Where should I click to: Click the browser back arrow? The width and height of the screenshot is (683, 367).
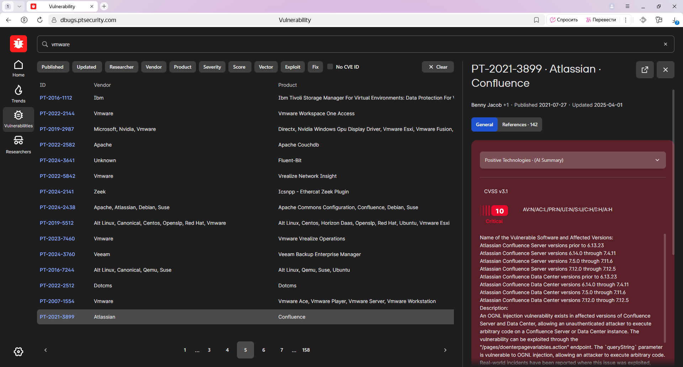click(x=9, y=20)
